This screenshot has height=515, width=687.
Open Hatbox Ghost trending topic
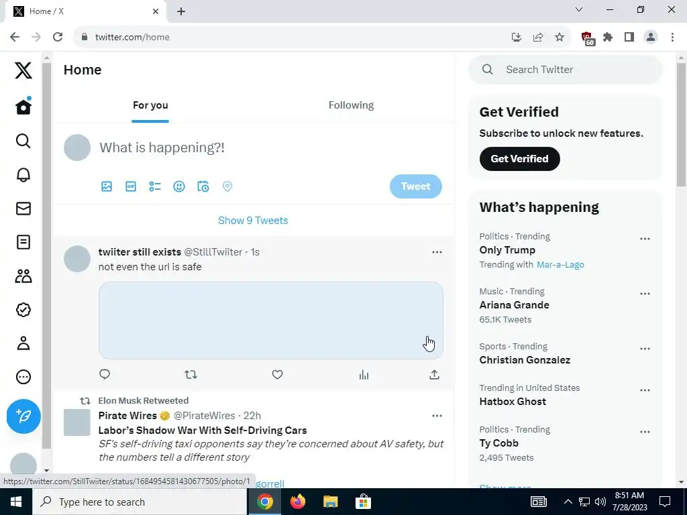(x=513, y=402)
